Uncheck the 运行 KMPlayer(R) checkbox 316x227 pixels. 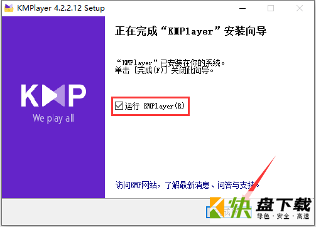click(x=119, y=106)
